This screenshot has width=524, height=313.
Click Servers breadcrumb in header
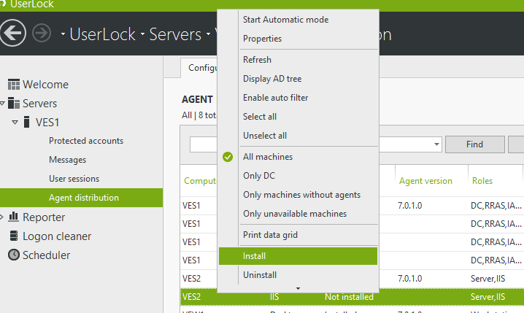click(175, 34)
